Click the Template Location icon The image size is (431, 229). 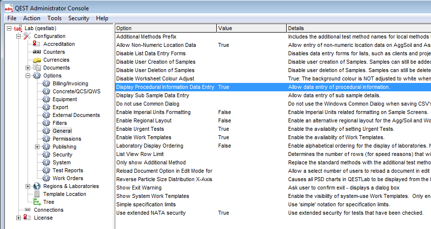37,194
